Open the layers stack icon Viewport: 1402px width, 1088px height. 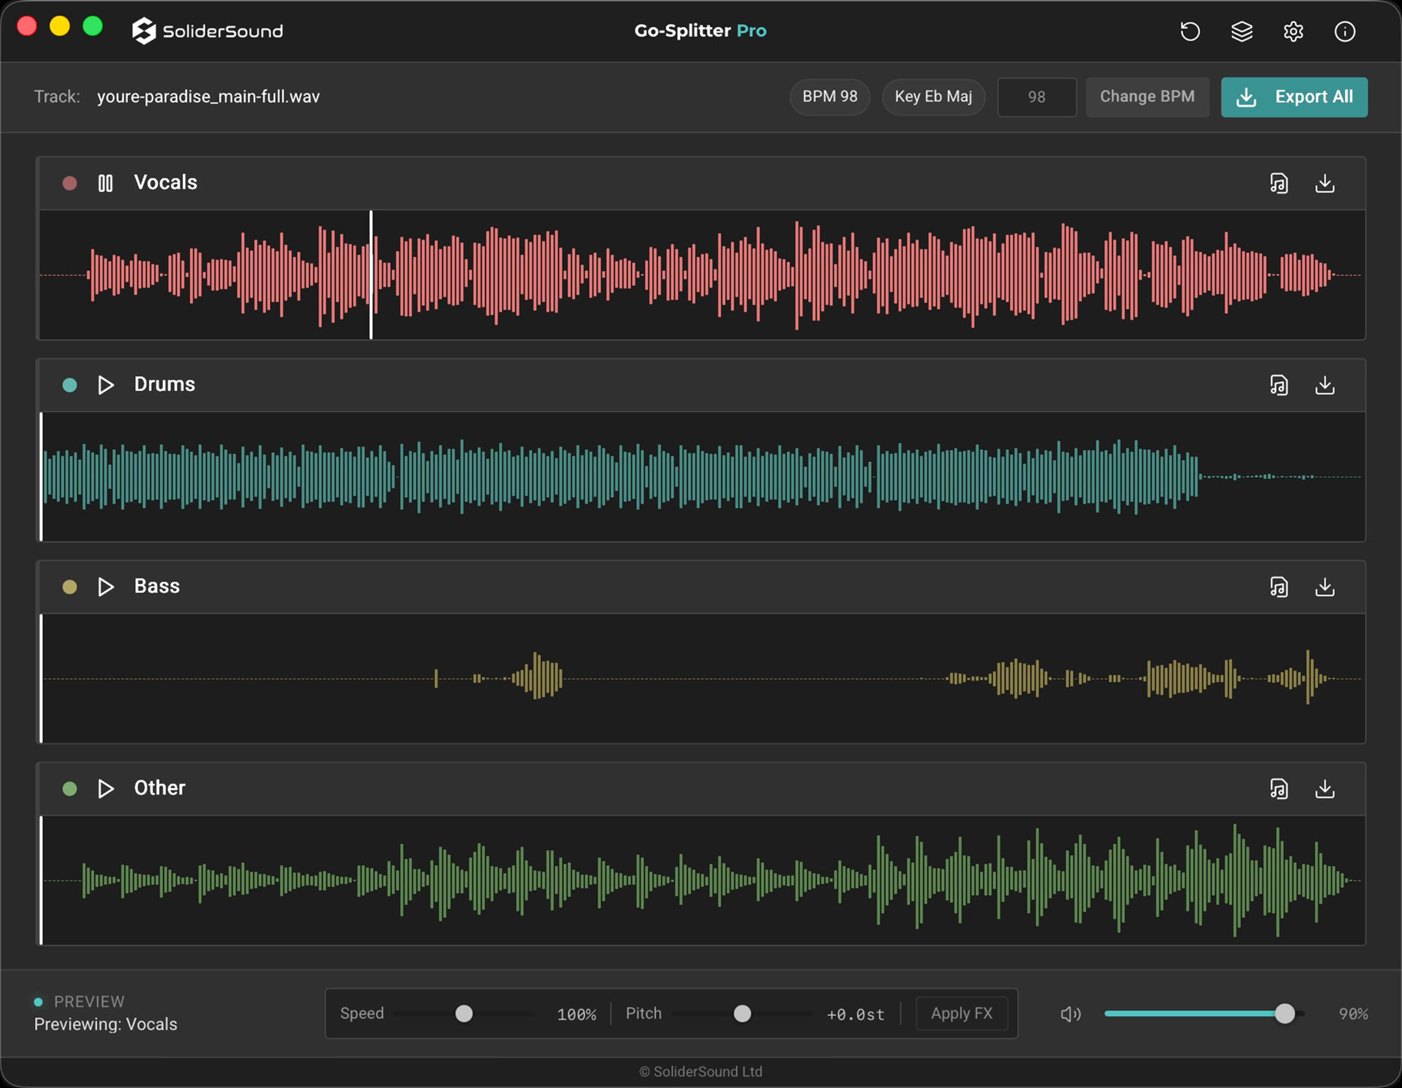click(1242, 31)
